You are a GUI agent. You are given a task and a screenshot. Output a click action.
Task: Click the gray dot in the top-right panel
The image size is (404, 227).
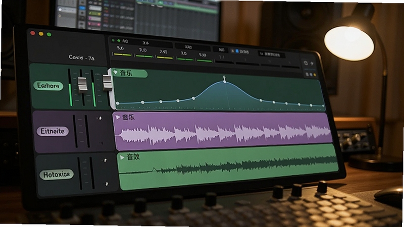click(307, 74)
